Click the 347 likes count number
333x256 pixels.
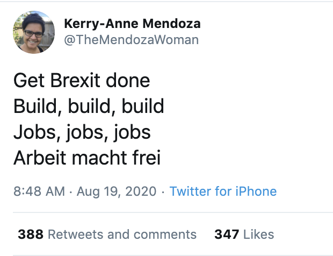click(227, 234)
